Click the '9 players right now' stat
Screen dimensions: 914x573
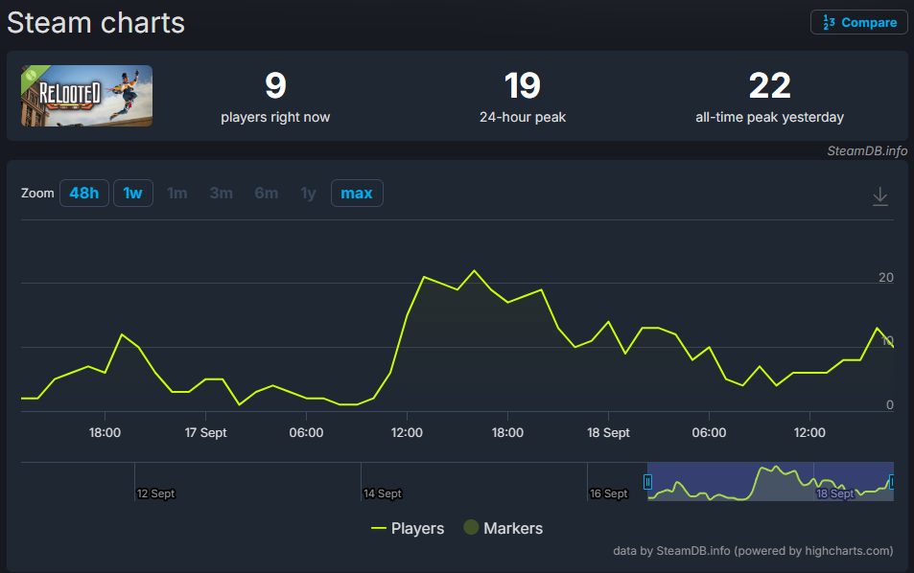[x=275, y=97]
